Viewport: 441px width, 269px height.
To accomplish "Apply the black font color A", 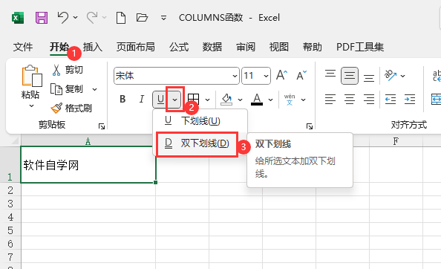I will pyautogui.click(x=257, y=100).
